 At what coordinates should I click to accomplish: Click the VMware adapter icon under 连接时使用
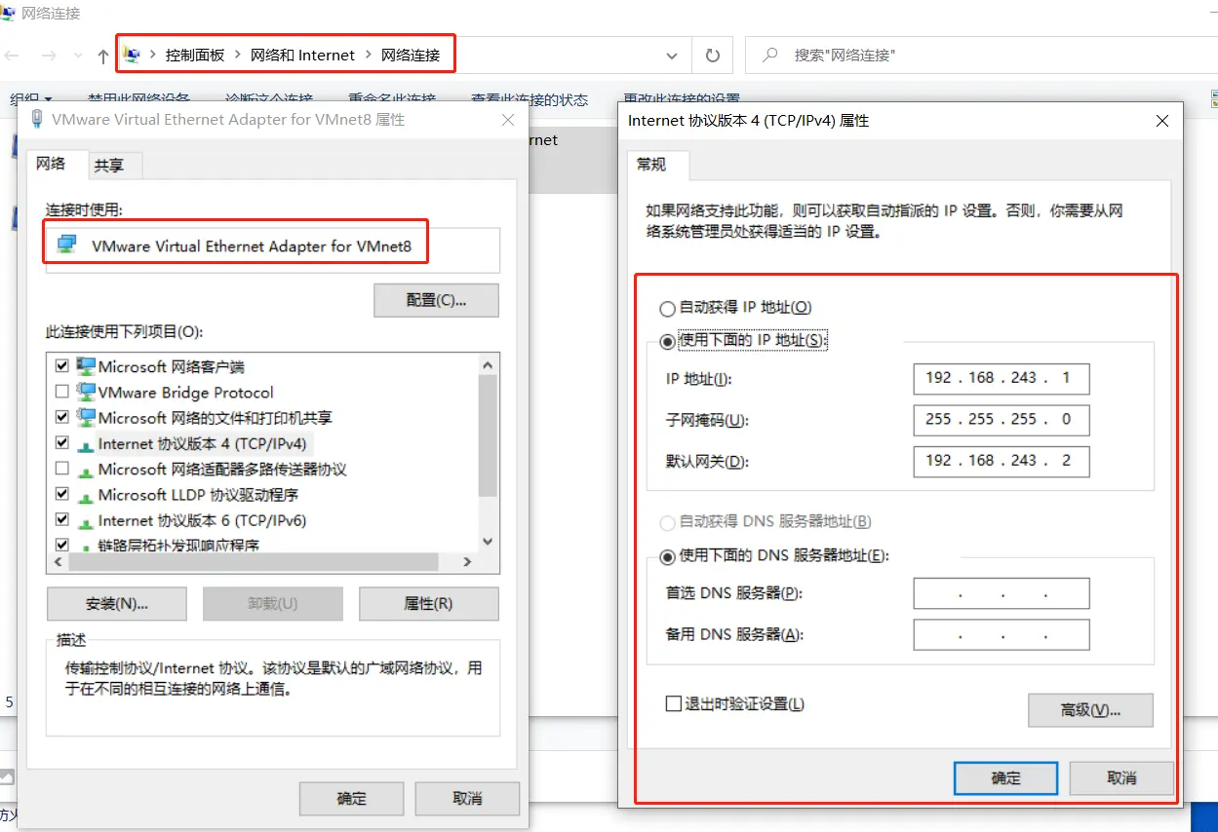pos(67,246)
